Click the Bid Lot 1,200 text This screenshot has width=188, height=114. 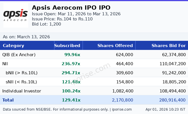46,24
